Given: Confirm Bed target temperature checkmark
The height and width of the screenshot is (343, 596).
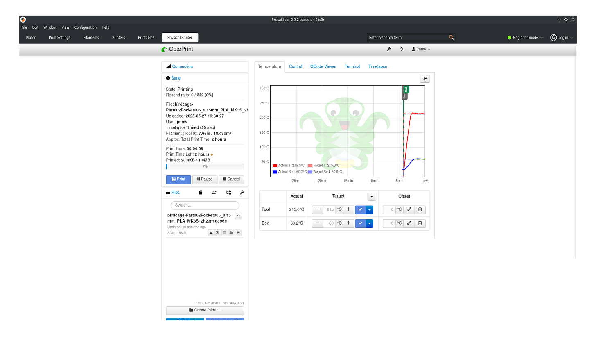Looking at the screenshot, I should [360, 223].
